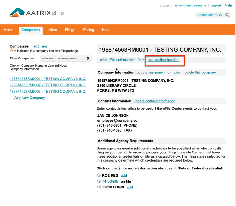Open the Home tab

point(8,30)
